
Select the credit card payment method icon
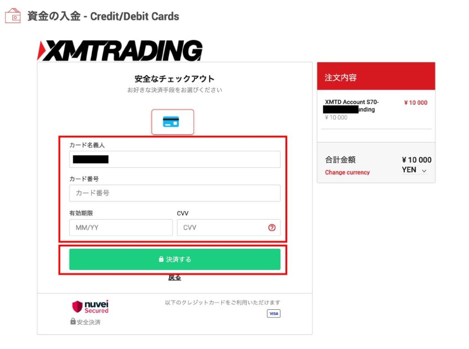click(173, 122)
